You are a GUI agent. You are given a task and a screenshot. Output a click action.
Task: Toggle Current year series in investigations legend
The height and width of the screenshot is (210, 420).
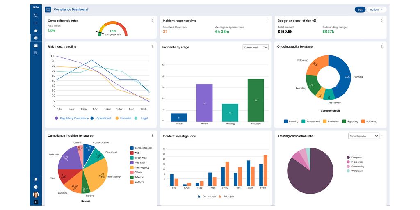click(207, 196)
